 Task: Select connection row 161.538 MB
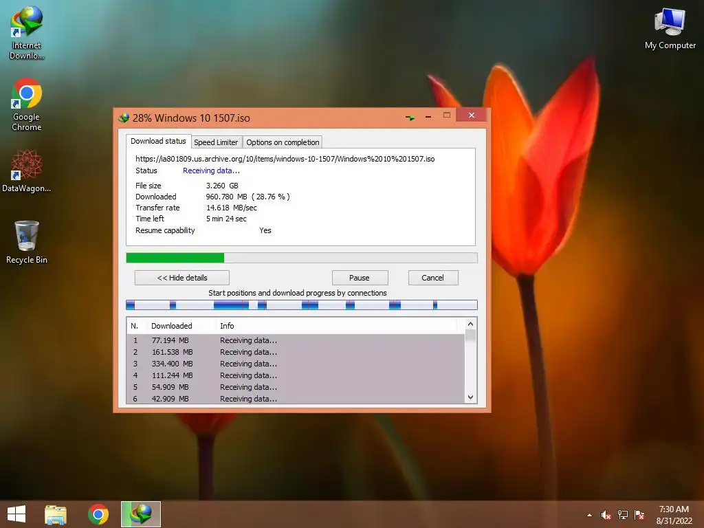(x=296, y=352)
